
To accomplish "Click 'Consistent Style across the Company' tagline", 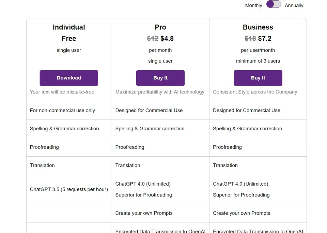I will click(255, 92).
